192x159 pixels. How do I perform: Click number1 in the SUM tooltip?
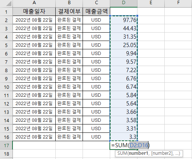[138, 153]
